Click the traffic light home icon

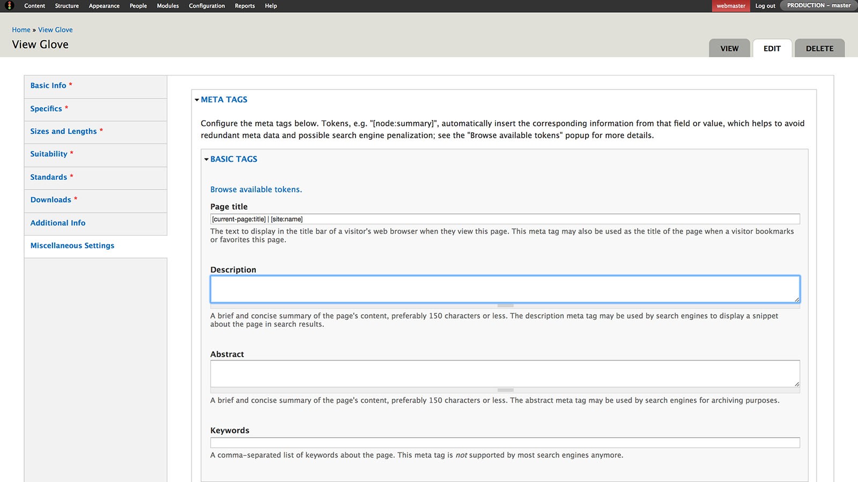click(9, 6)
